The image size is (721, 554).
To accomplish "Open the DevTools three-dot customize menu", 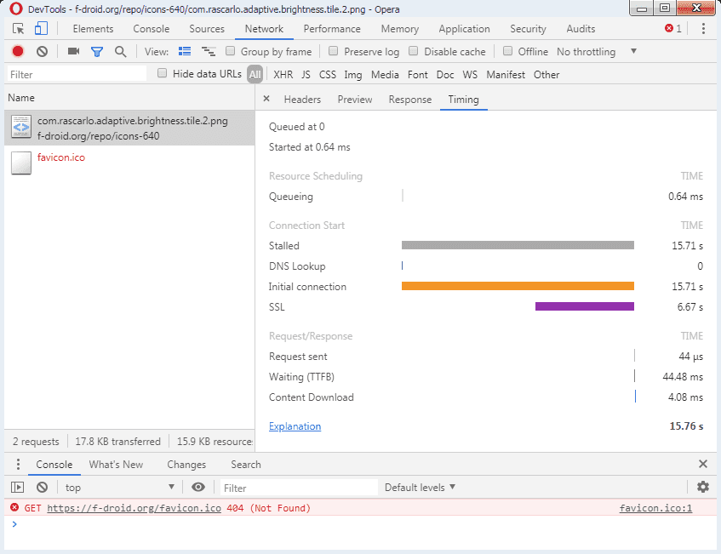I will tap(703, 28).
